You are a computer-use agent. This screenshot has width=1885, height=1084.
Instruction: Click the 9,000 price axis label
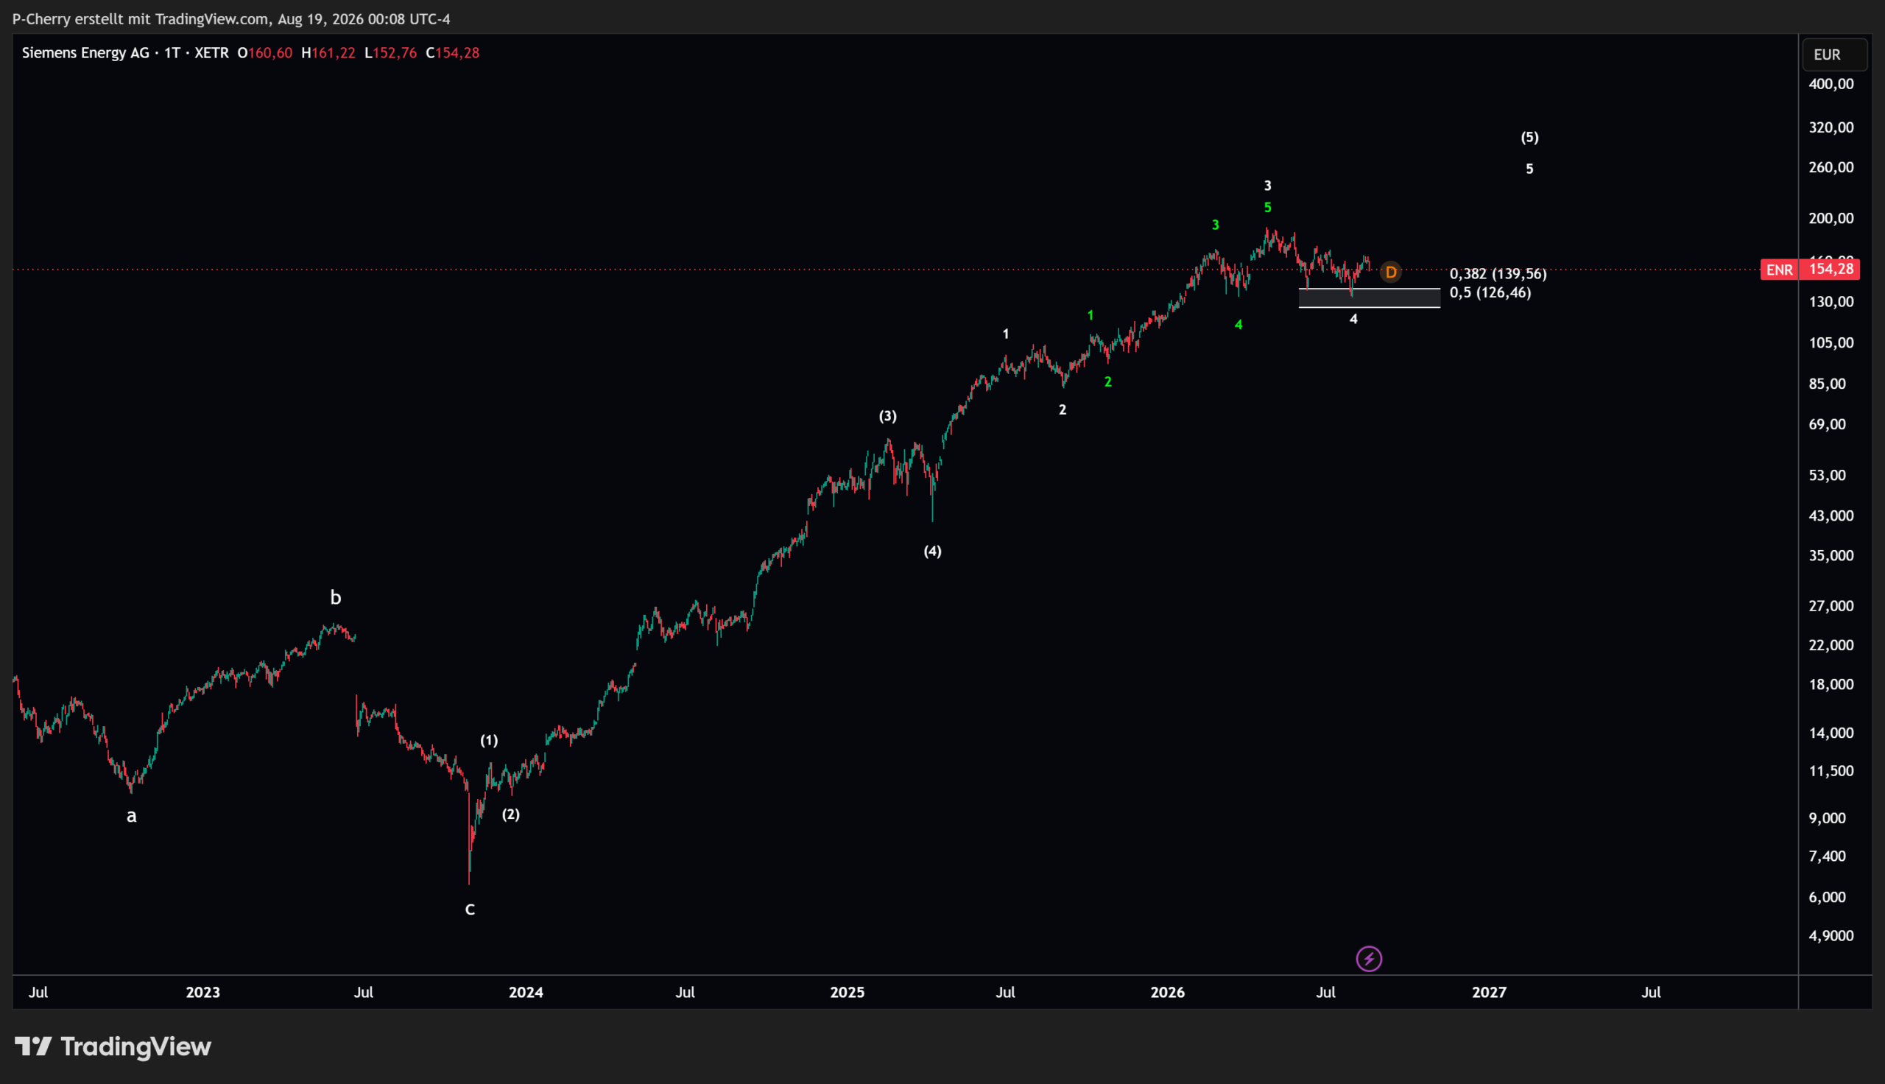(1828, 818)
